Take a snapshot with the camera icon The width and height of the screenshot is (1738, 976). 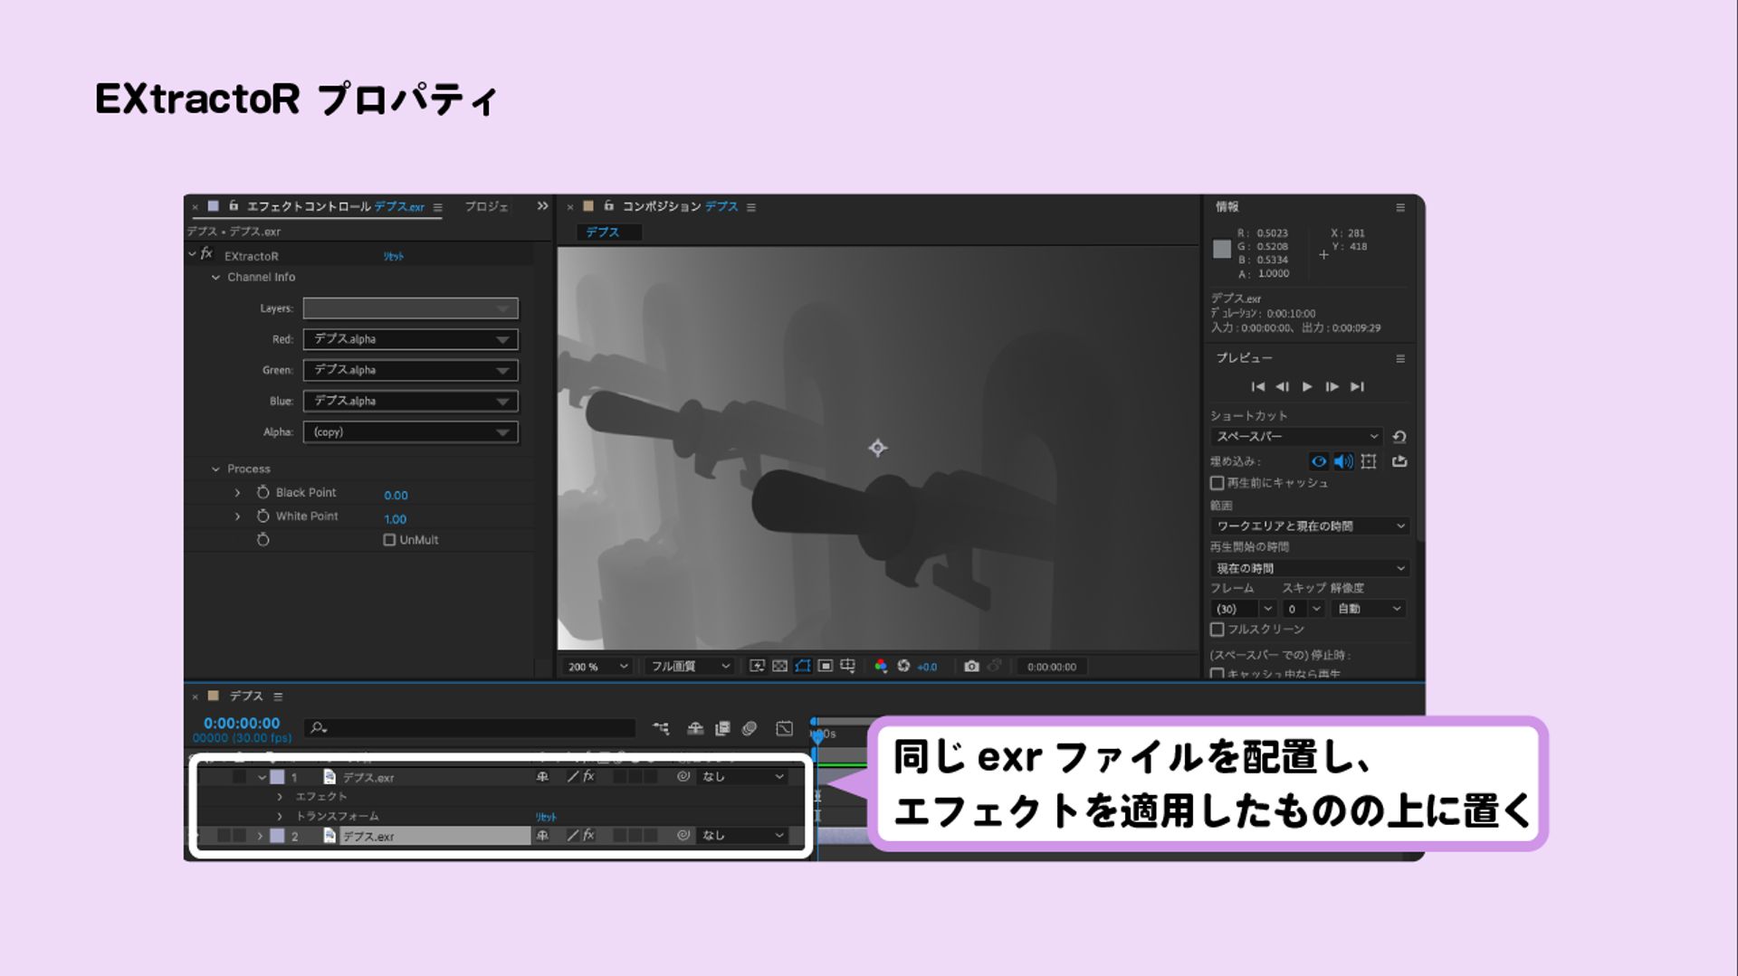pyautogui.click(x=971, y=666)
